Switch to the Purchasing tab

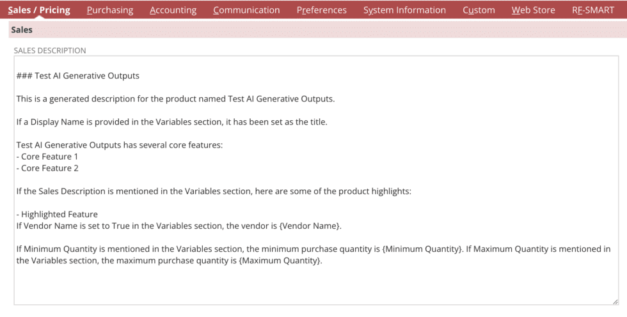click(110, 10)
